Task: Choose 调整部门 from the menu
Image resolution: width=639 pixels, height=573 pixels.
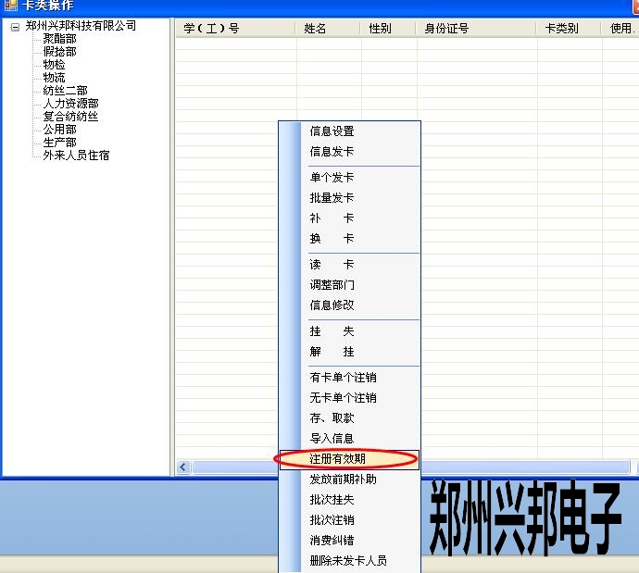Action: tap(332, 285)
